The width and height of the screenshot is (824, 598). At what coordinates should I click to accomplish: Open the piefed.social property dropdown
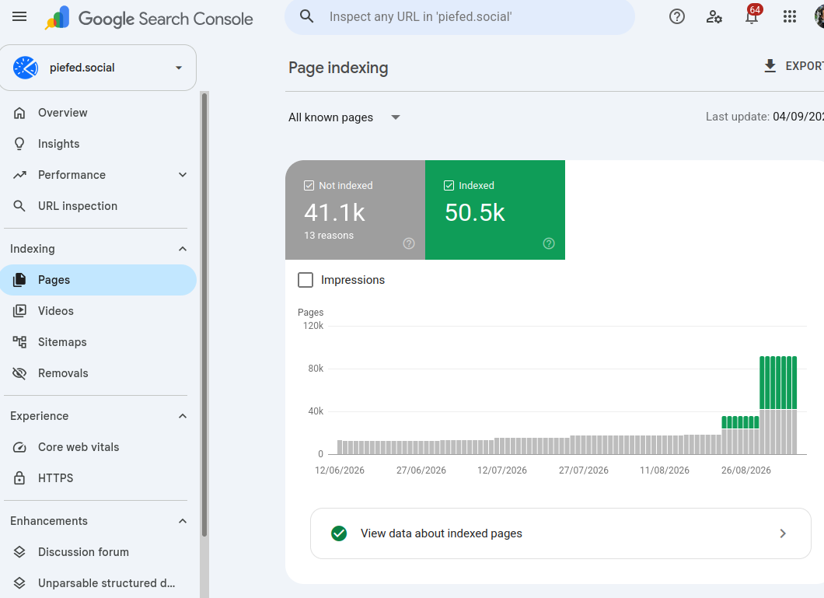(98, 68)
